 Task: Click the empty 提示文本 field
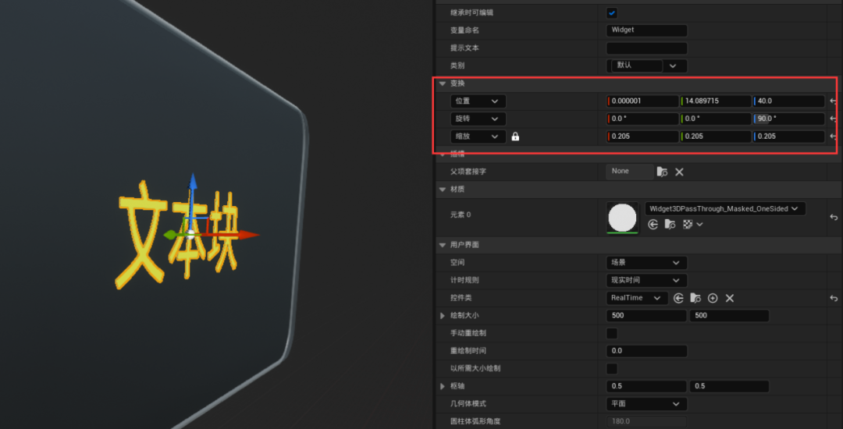647,48
